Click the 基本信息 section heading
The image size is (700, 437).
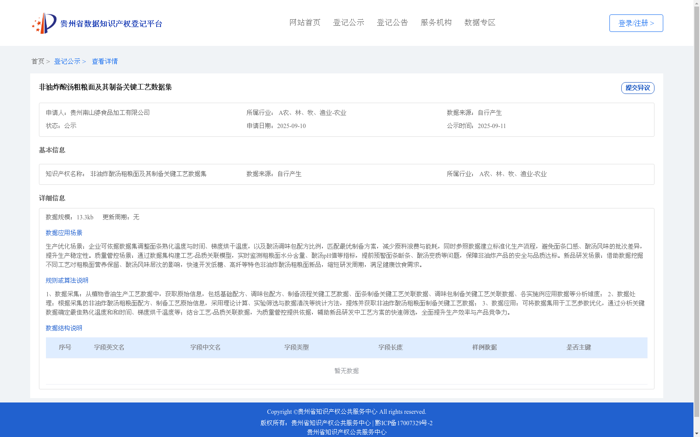coord(52,150)
